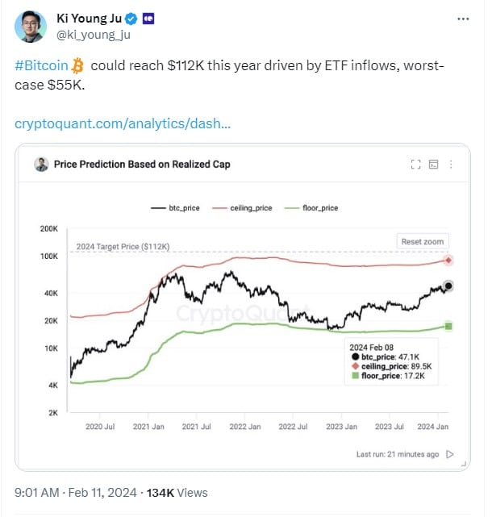Click the Reset zoom button
Viewport: 492px width, 517px height.
point(423,241)
